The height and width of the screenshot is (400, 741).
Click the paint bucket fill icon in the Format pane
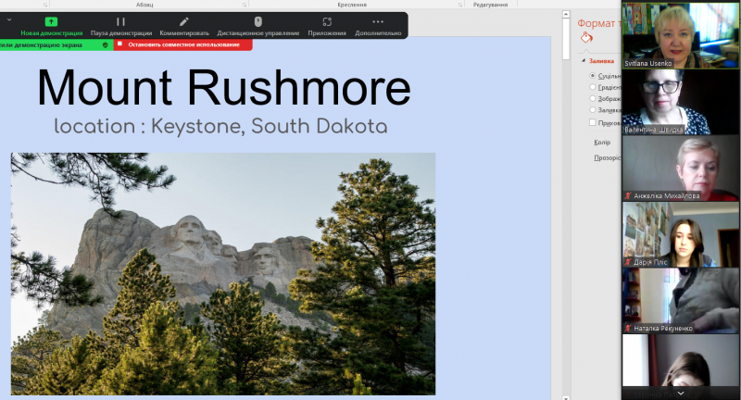586,38
